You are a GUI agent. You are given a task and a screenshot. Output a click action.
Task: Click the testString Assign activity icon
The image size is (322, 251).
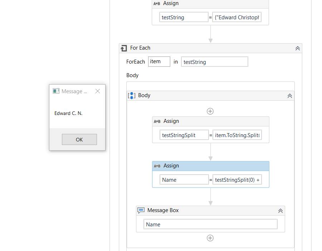pos(157,4)
